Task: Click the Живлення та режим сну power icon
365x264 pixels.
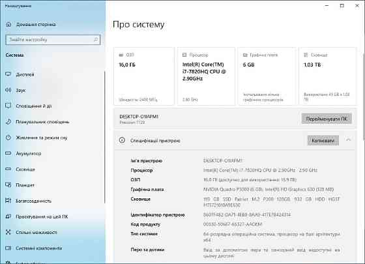Action: click(8, 138)
